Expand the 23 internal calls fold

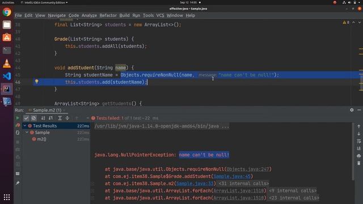coord(294,198)
